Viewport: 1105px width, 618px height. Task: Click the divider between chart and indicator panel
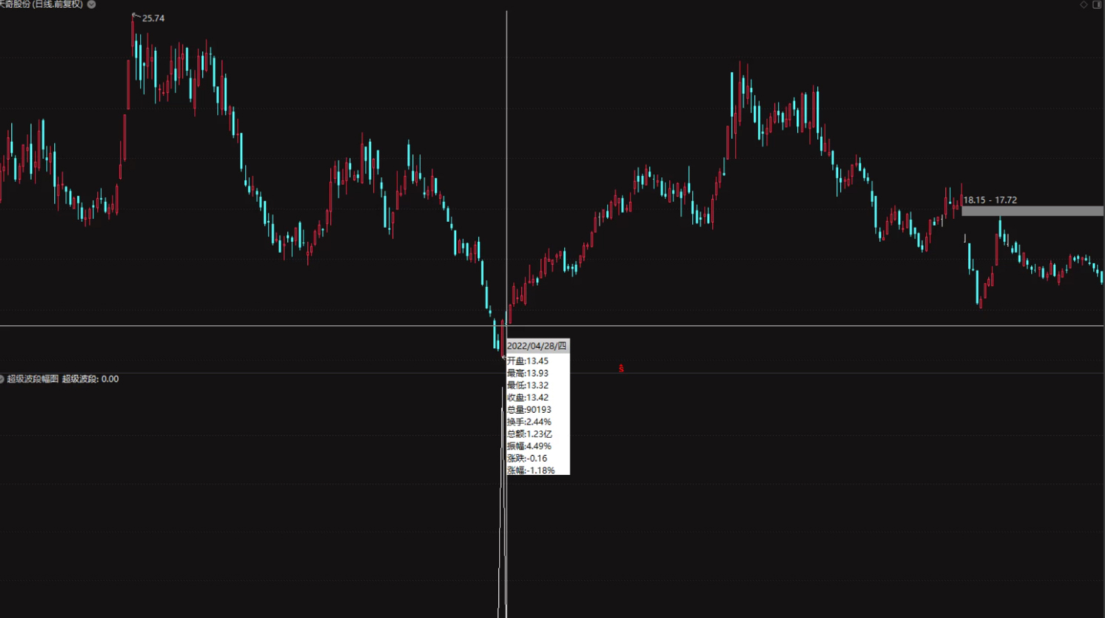552,373
